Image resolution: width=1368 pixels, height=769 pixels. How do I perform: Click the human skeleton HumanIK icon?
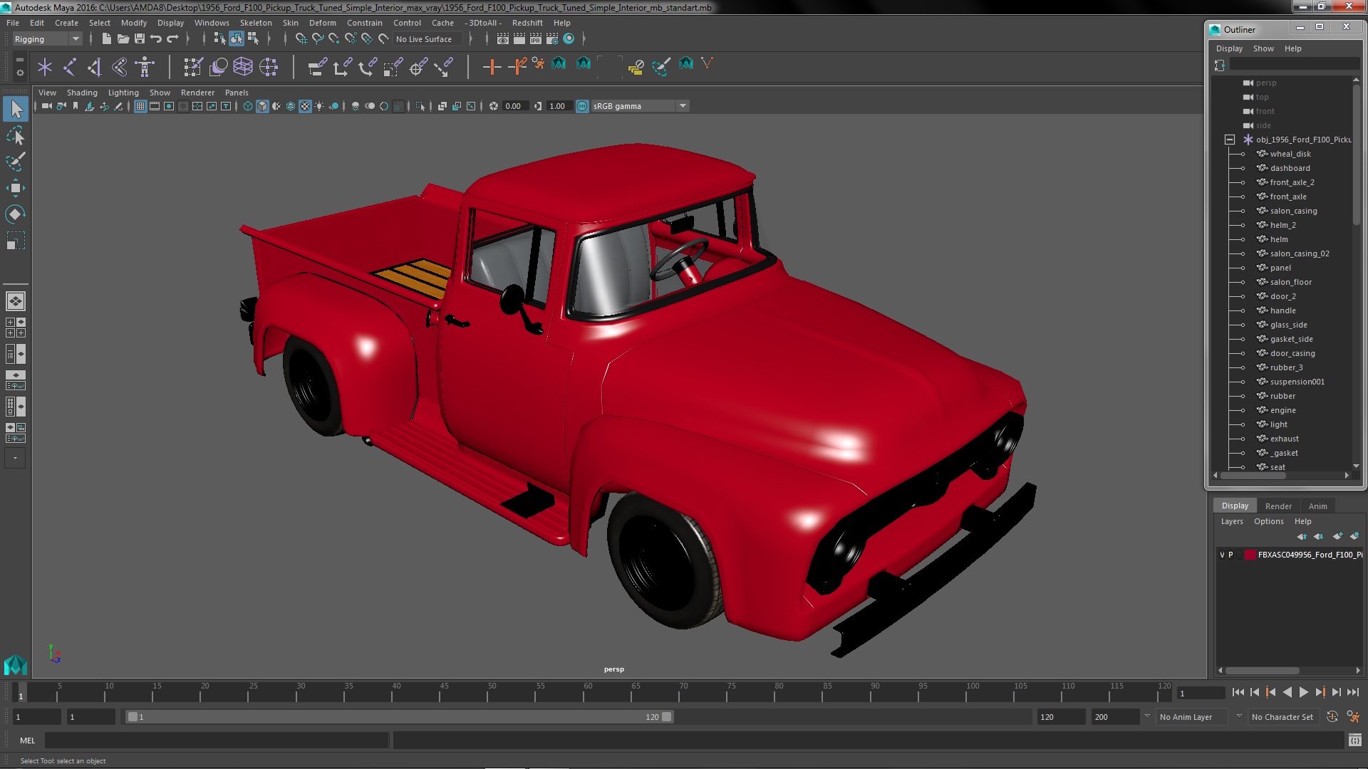pos(145,67)
